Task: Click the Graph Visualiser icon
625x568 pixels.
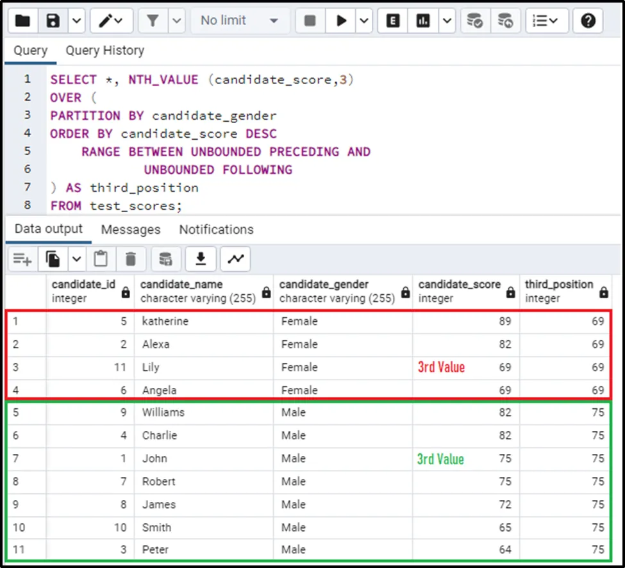Action: coord(236,259)
